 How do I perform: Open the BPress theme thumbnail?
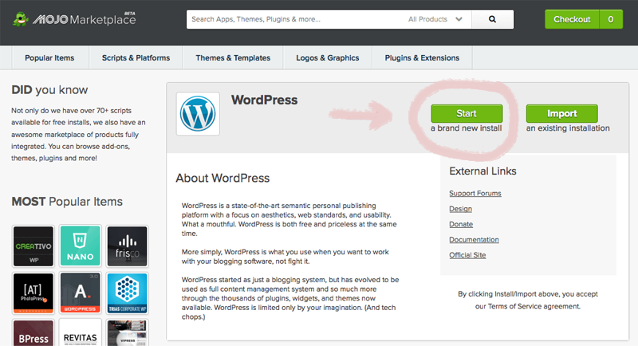click(x=33, y=333)
